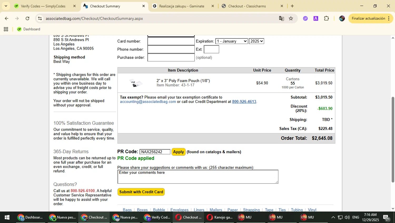
Task: Open the tab search dropdown arrow
Action: (x=6, y=6)
